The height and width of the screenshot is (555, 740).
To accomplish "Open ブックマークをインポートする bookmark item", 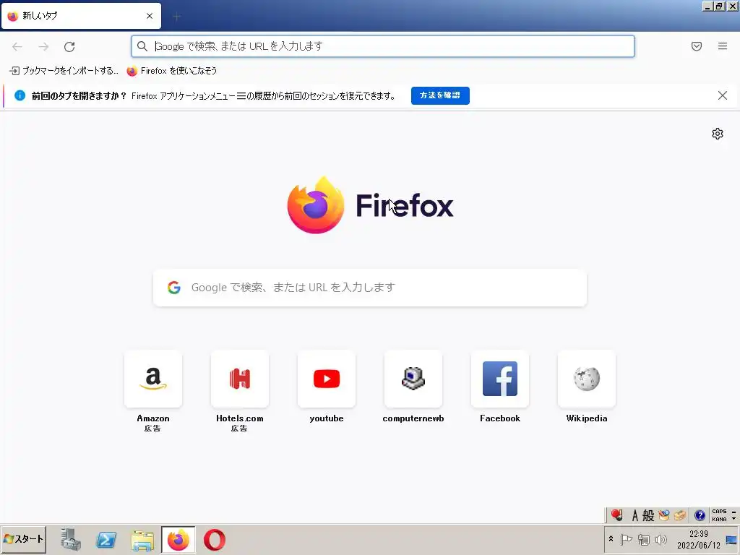I will (64, 71).
